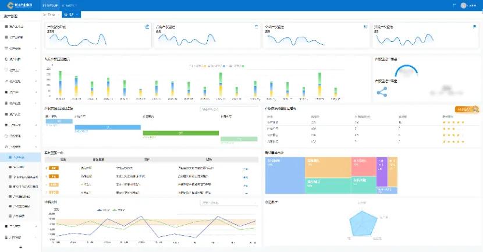
Task: Click the blue share icon
Action: (382, 91)
